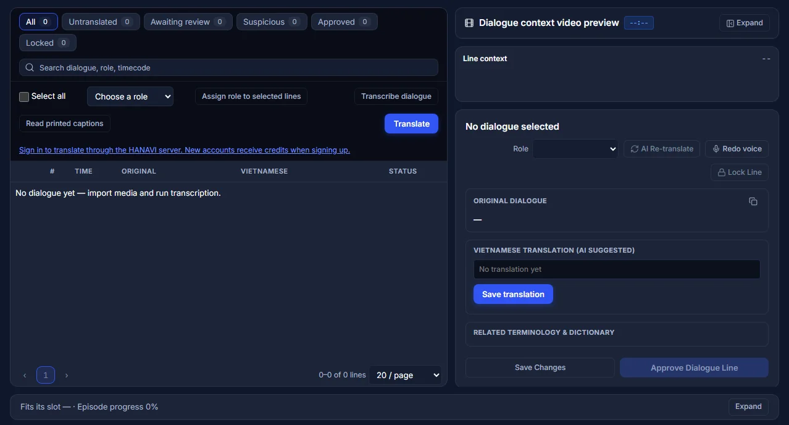Click the search magnifier icon
The width and height of the screenshot is (789, 425).
(x=30, y=67)
